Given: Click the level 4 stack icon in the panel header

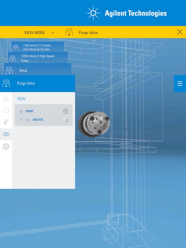Looking at the screenshot, I should 6,84.
